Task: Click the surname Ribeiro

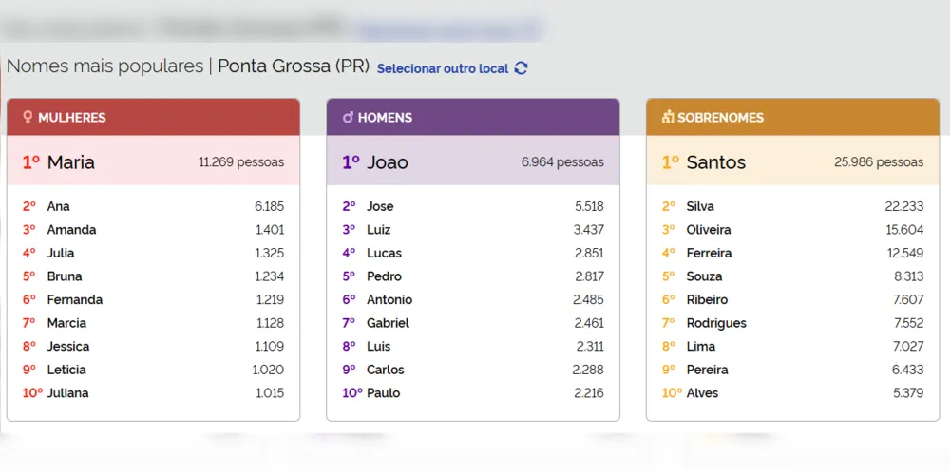Action: (x=707, y=300)
